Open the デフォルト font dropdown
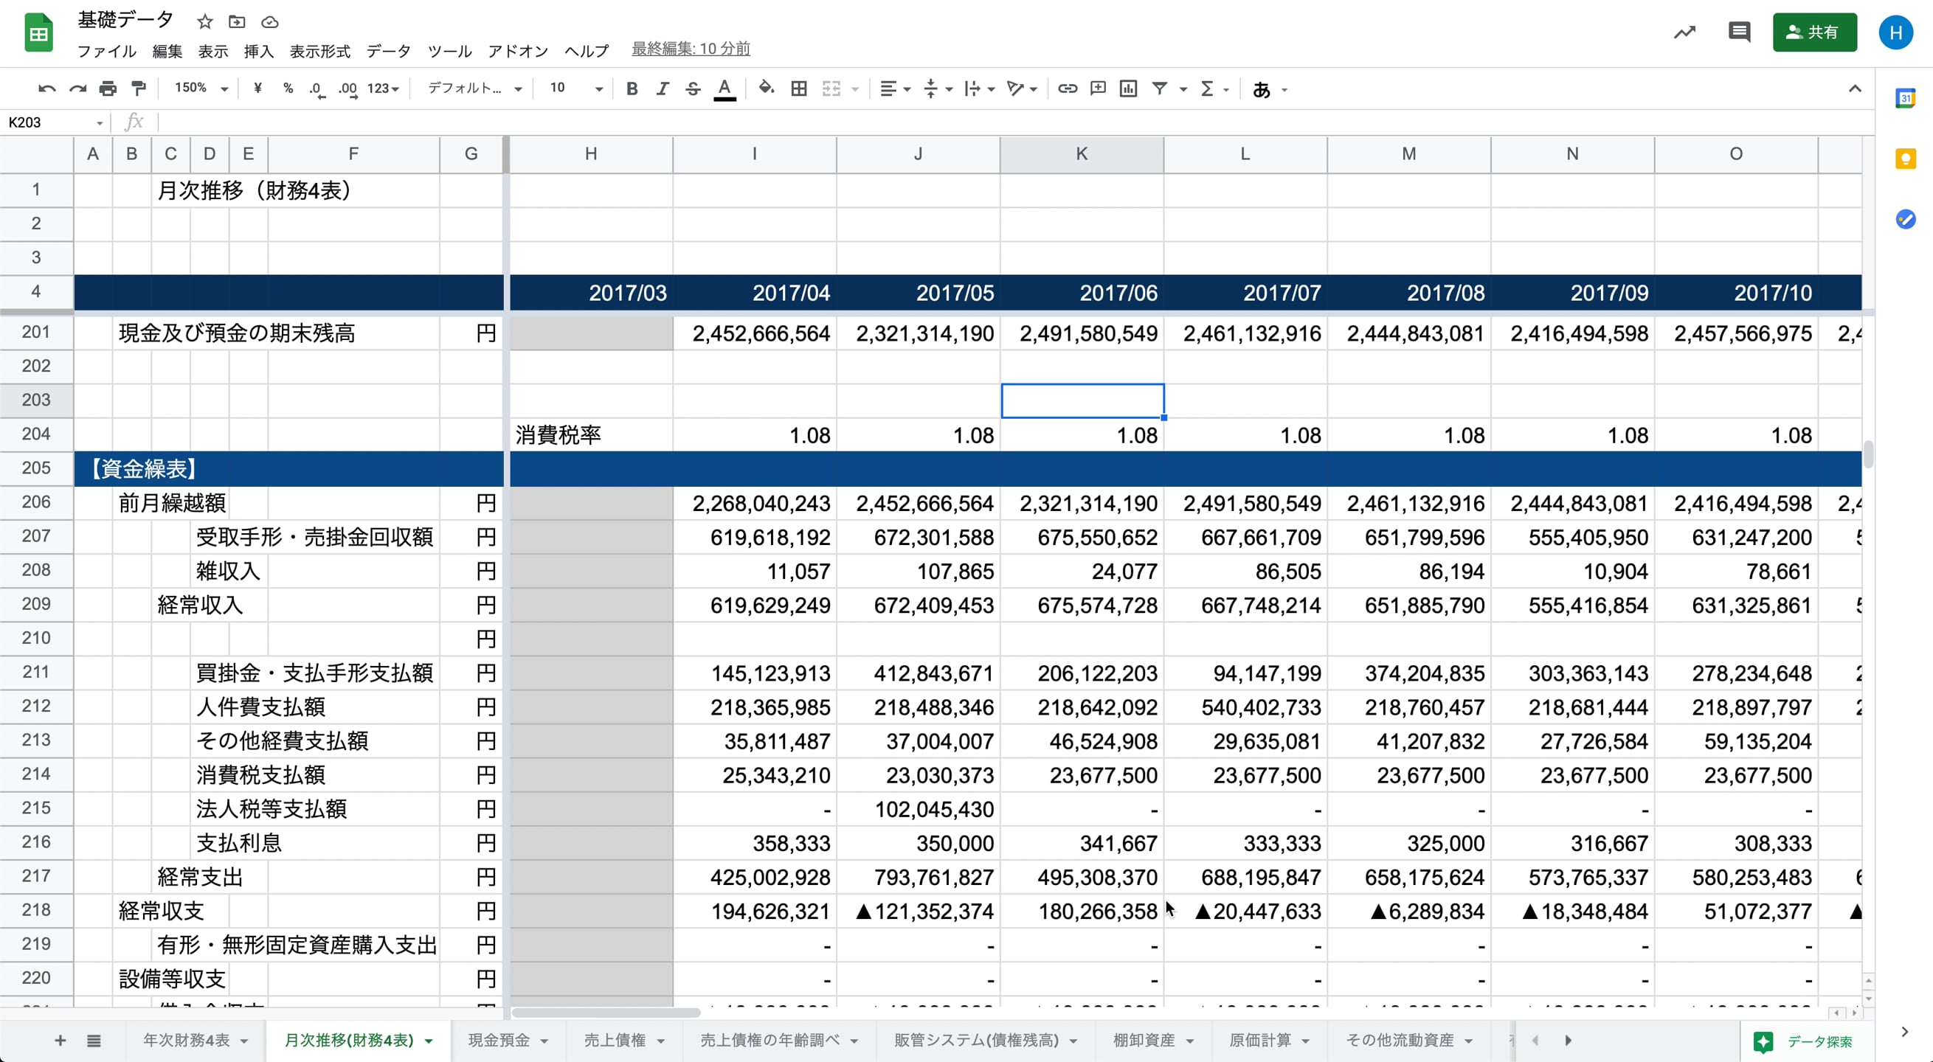The image size is (1933, 1062). click(x=474, y=88)
